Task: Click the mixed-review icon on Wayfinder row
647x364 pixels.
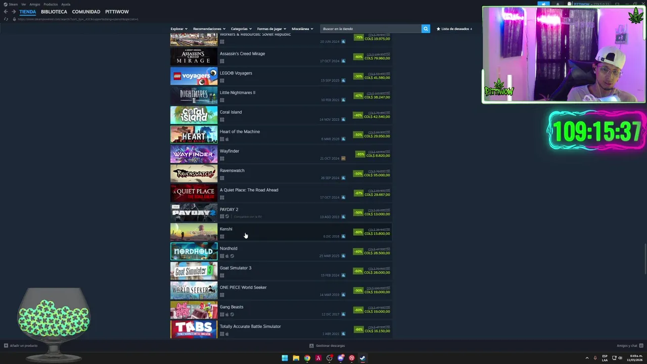Action: tap(343, 158)
